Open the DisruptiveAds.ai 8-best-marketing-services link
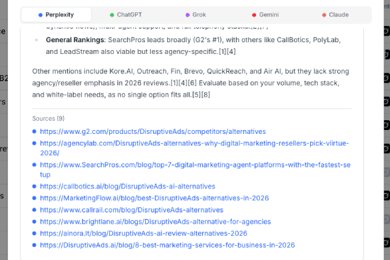The image size is (390, 260). 167,245
